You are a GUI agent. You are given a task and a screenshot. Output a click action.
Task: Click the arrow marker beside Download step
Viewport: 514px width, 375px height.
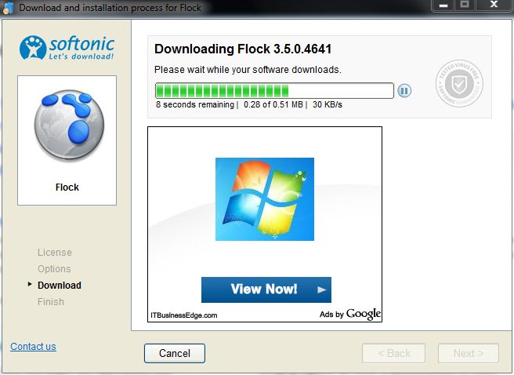(x=30, y=285)
